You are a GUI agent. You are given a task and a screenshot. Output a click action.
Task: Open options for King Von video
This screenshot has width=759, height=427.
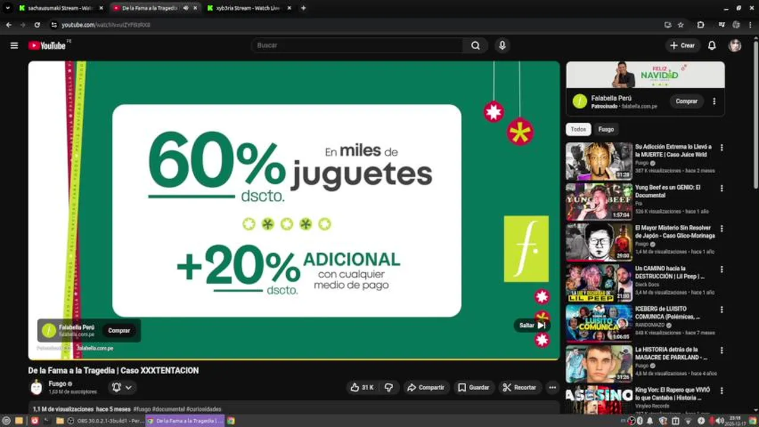(x=722, y=391)
